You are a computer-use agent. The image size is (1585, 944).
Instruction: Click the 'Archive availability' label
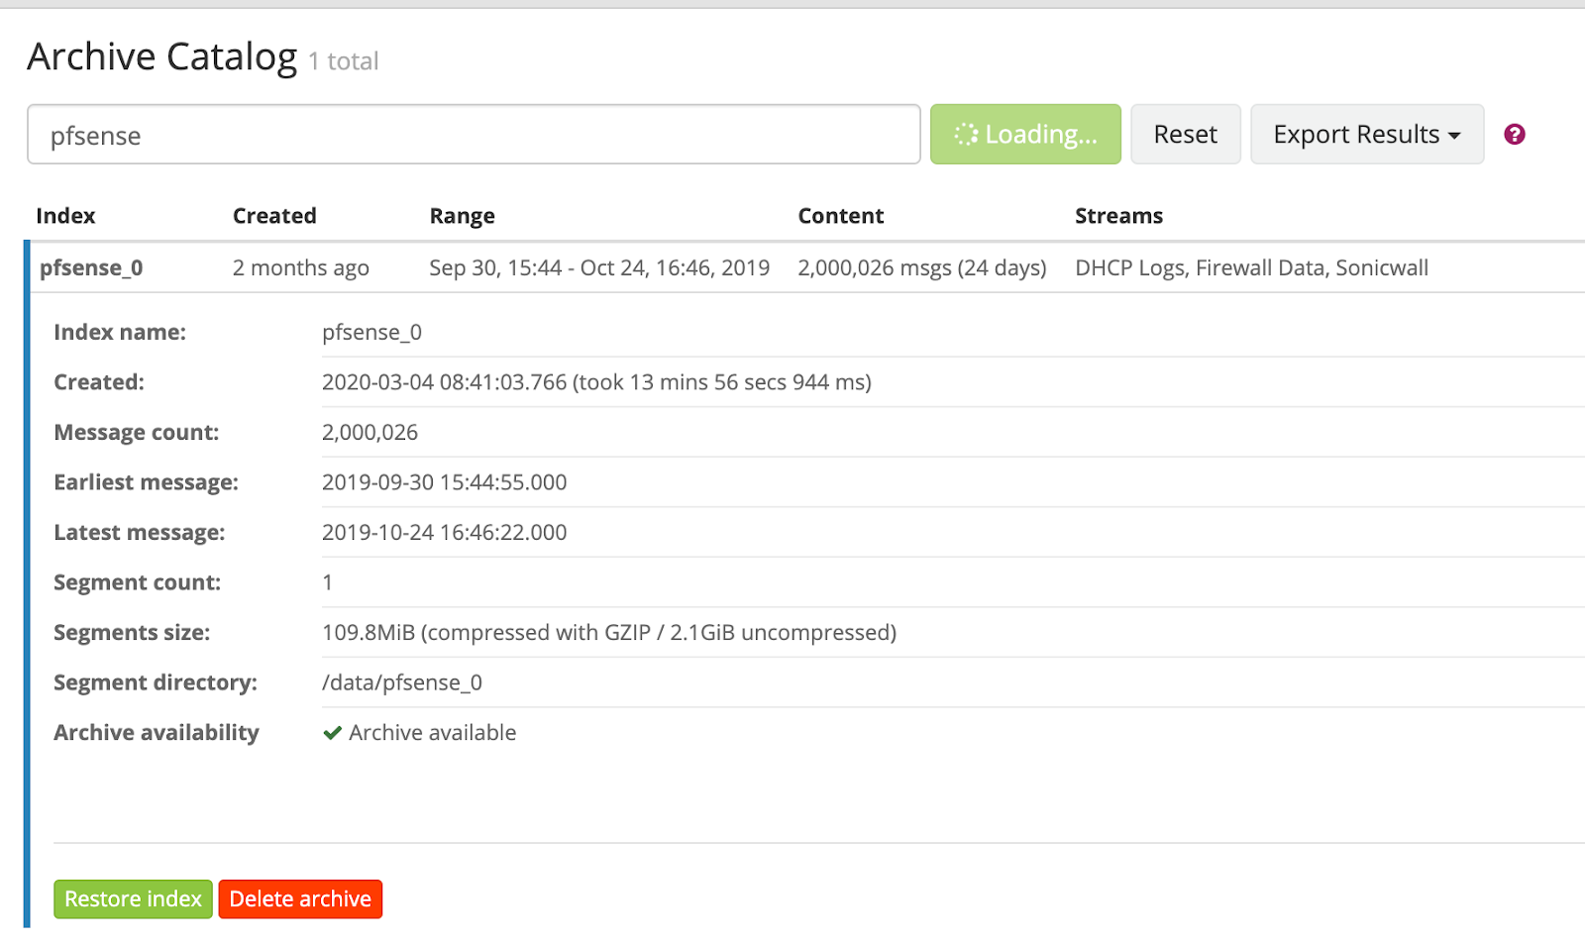pos(157,733)
